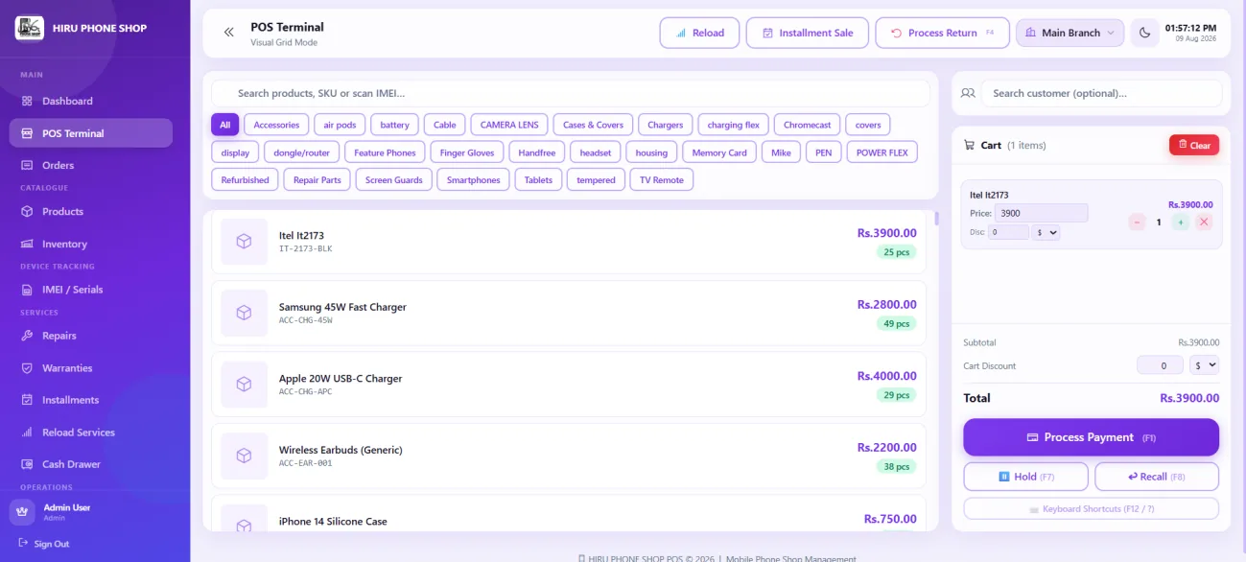Screen dimensions: 1246x562
Task: Filter by Screen Guards category
Action: pyautogui.click(x=394, y=179)
